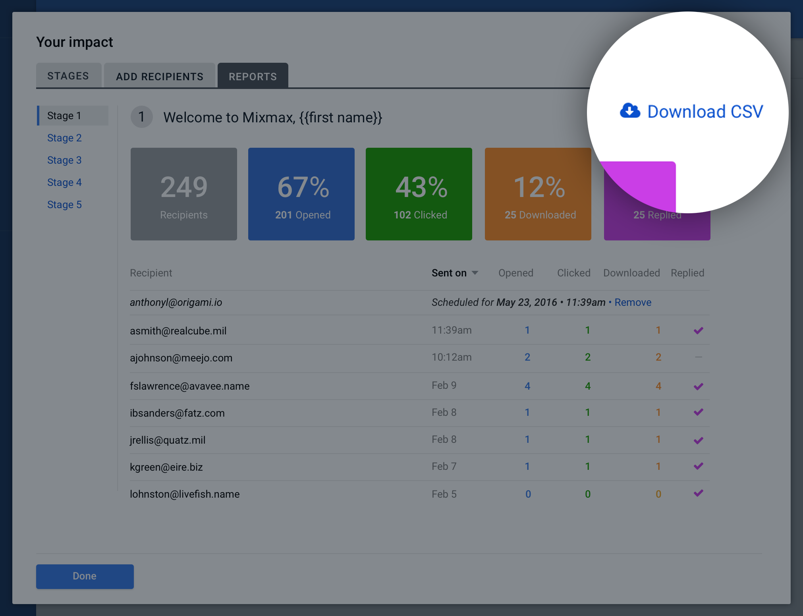This screenshot has width=803, height=616.
Task: Click recipient anthonyl@origami.io
Action: point(176,302)
